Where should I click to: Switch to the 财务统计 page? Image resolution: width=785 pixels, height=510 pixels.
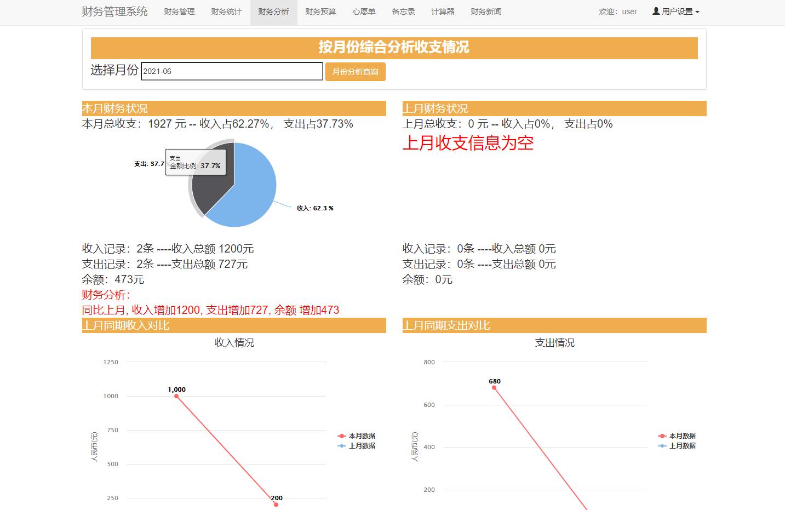pos(226,12)
